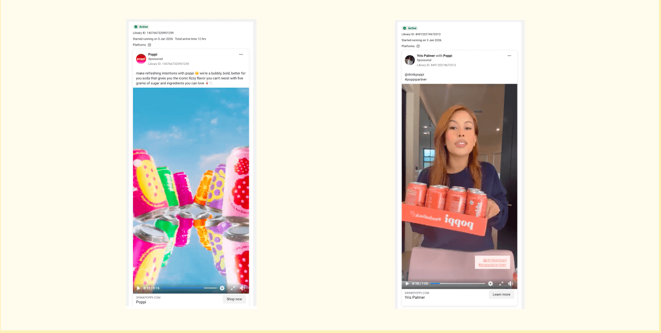Select the Instagram platform icon on the Poppi ad
Viewport: 661px width, 333px height.
pos(149,45)
